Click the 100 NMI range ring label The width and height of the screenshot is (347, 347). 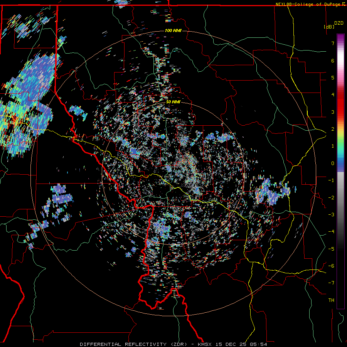click(x=173, y=30)
